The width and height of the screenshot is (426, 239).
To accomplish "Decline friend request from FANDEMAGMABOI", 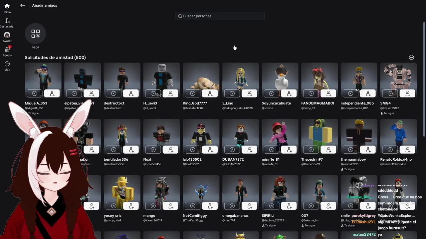I will pos(311,94).
